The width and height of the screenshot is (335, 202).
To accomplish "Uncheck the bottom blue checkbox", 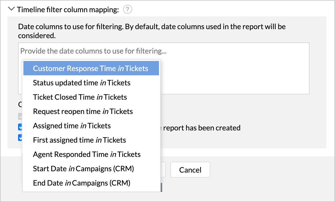I will [20, 138].
